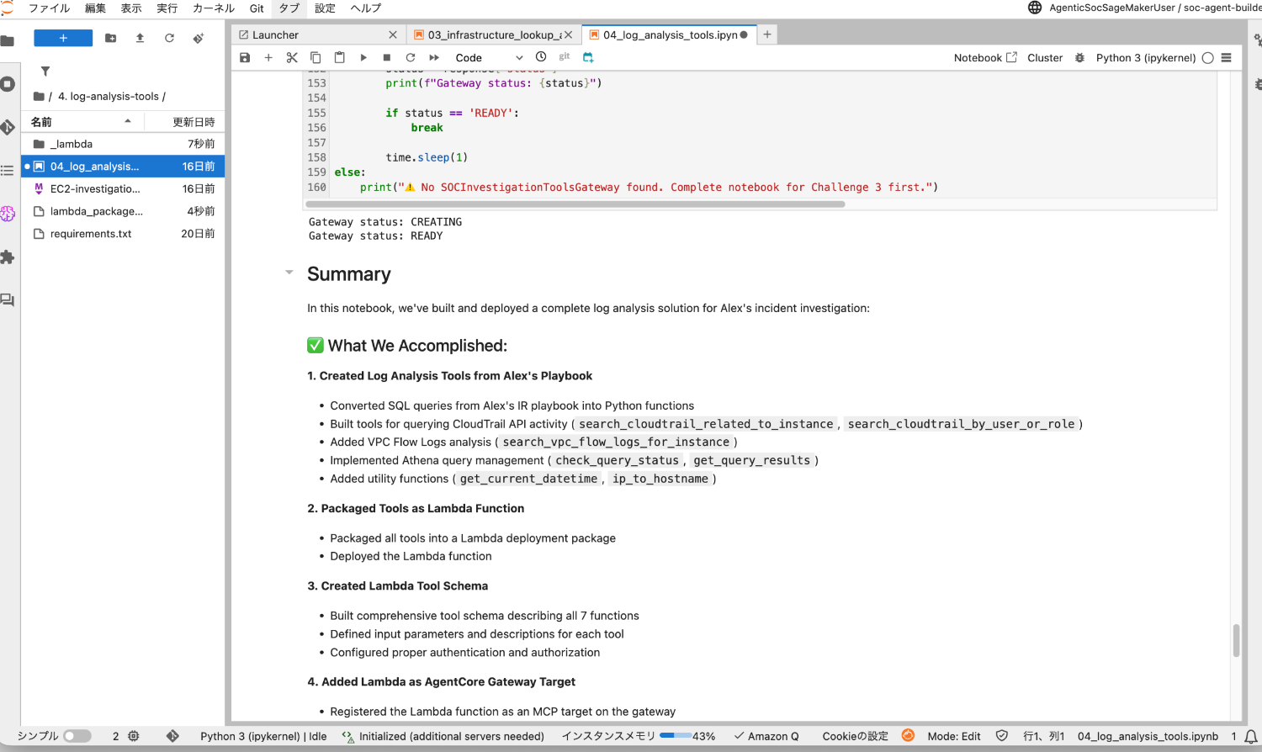Cut the selected cell with scissors icon
This screenshot has height=752, width=1262.
point(292,58)
